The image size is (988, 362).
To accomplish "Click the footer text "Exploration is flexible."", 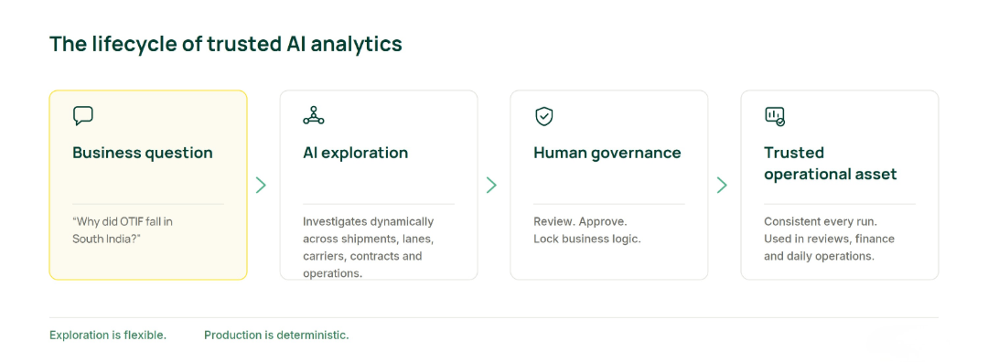I will (108, 335).
